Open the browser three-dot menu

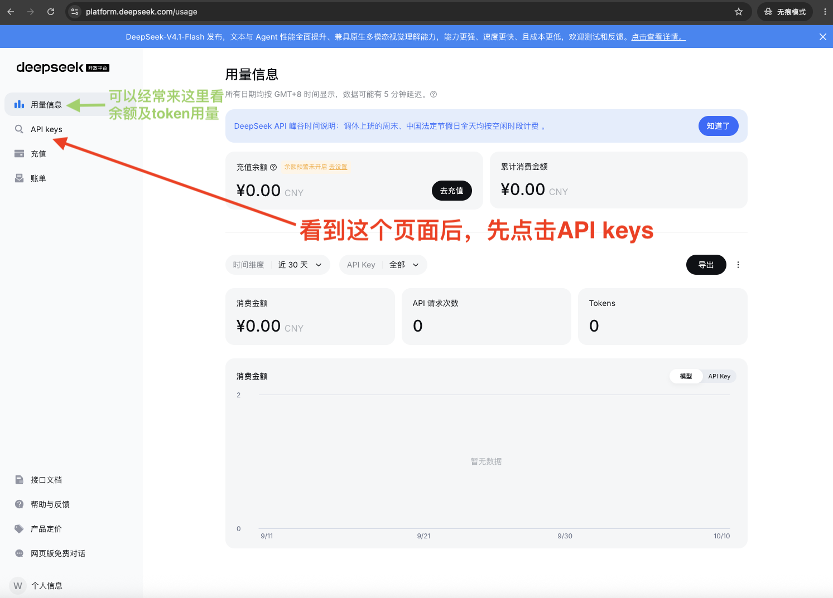(x=825, y=12)
